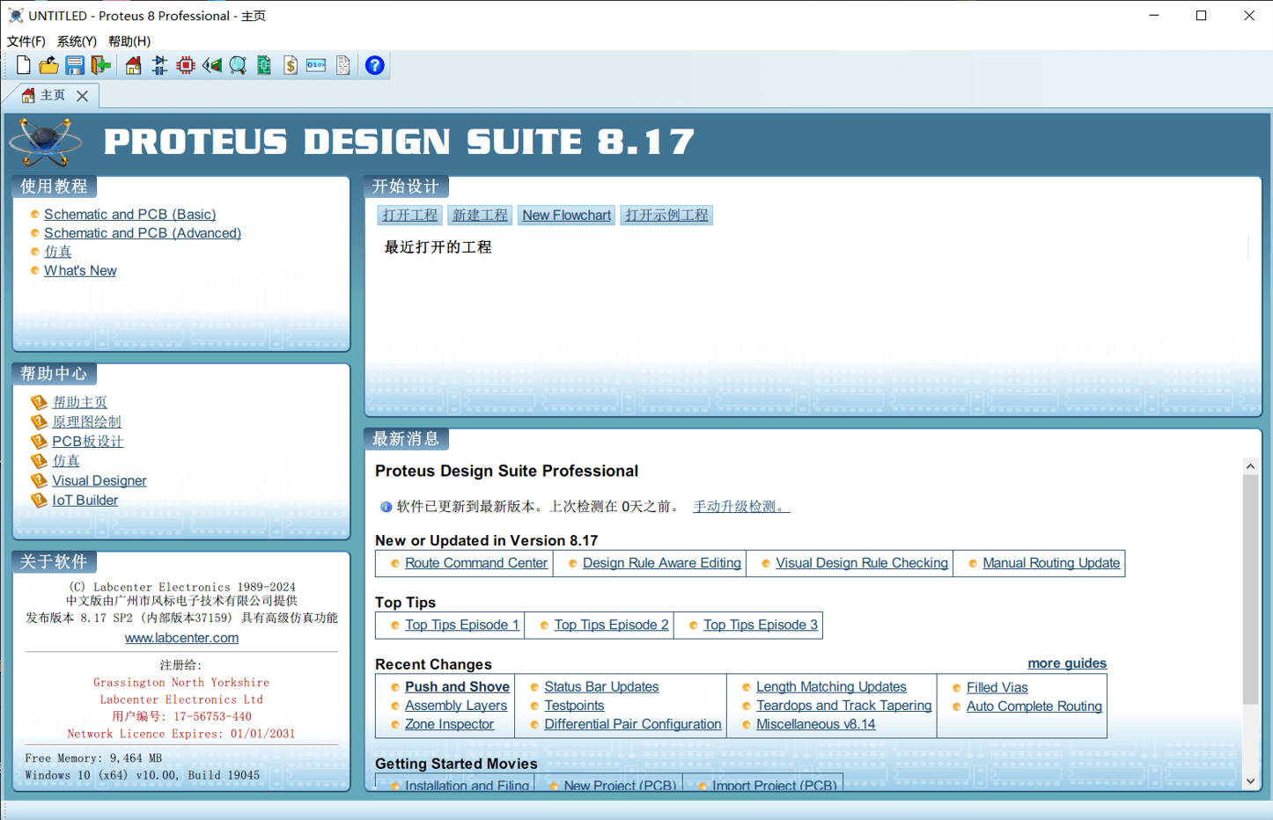
Task: Click the book icon beside PCB板设计
Action: 39,441
